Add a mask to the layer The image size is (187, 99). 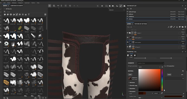[171, 27]
